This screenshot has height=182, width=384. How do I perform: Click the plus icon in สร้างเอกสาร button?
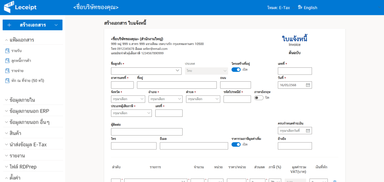pos(9,25)
